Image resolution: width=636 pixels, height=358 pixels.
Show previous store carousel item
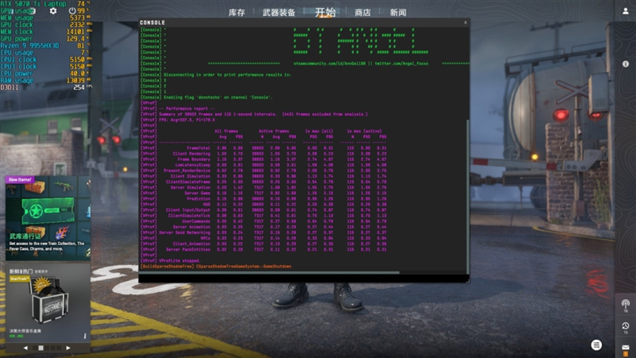coord(25,348)
